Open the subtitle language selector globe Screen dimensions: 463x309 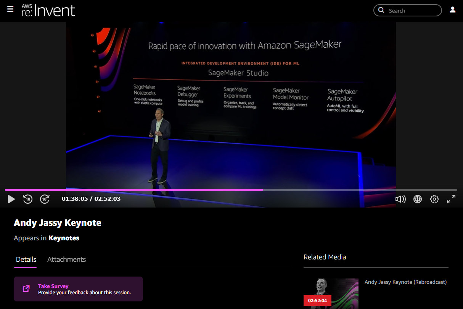point(417,199)
